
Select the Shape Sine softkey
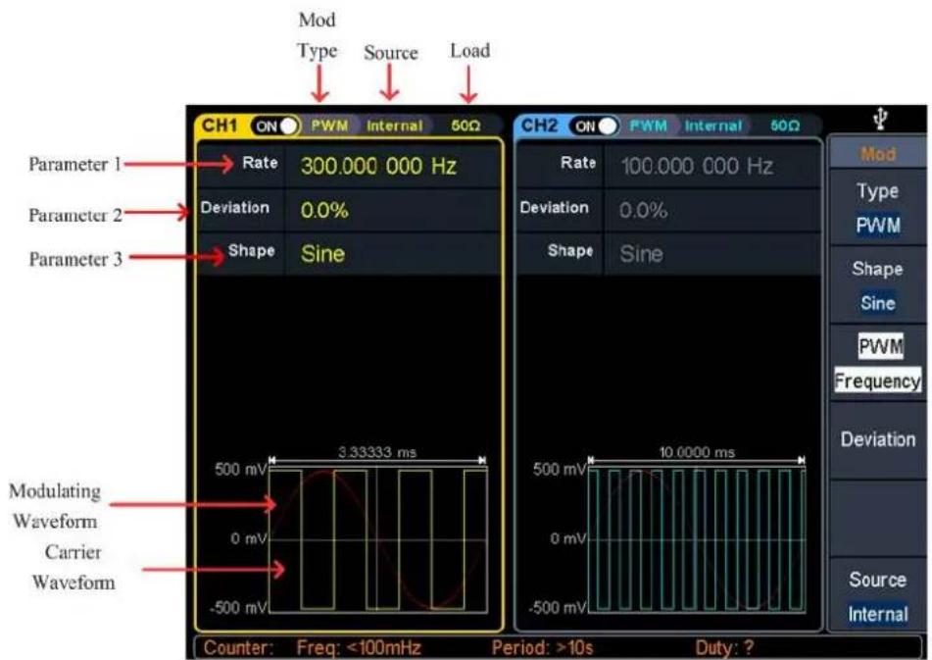click(x=877, y=285)
